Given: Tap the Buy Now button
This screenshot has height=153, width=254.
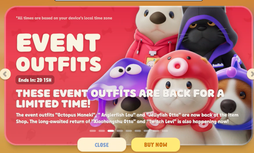Looking at the screenshot, I should tap(156, 145).
